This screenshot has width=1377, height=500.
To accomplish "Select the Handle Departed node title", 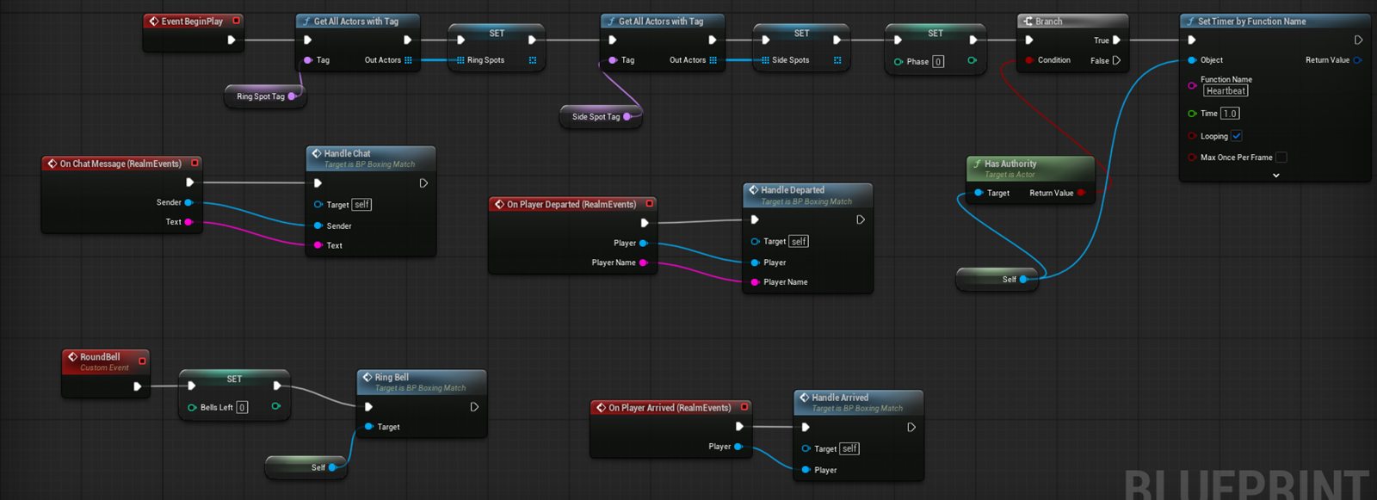I will click(x=793, y=190).
